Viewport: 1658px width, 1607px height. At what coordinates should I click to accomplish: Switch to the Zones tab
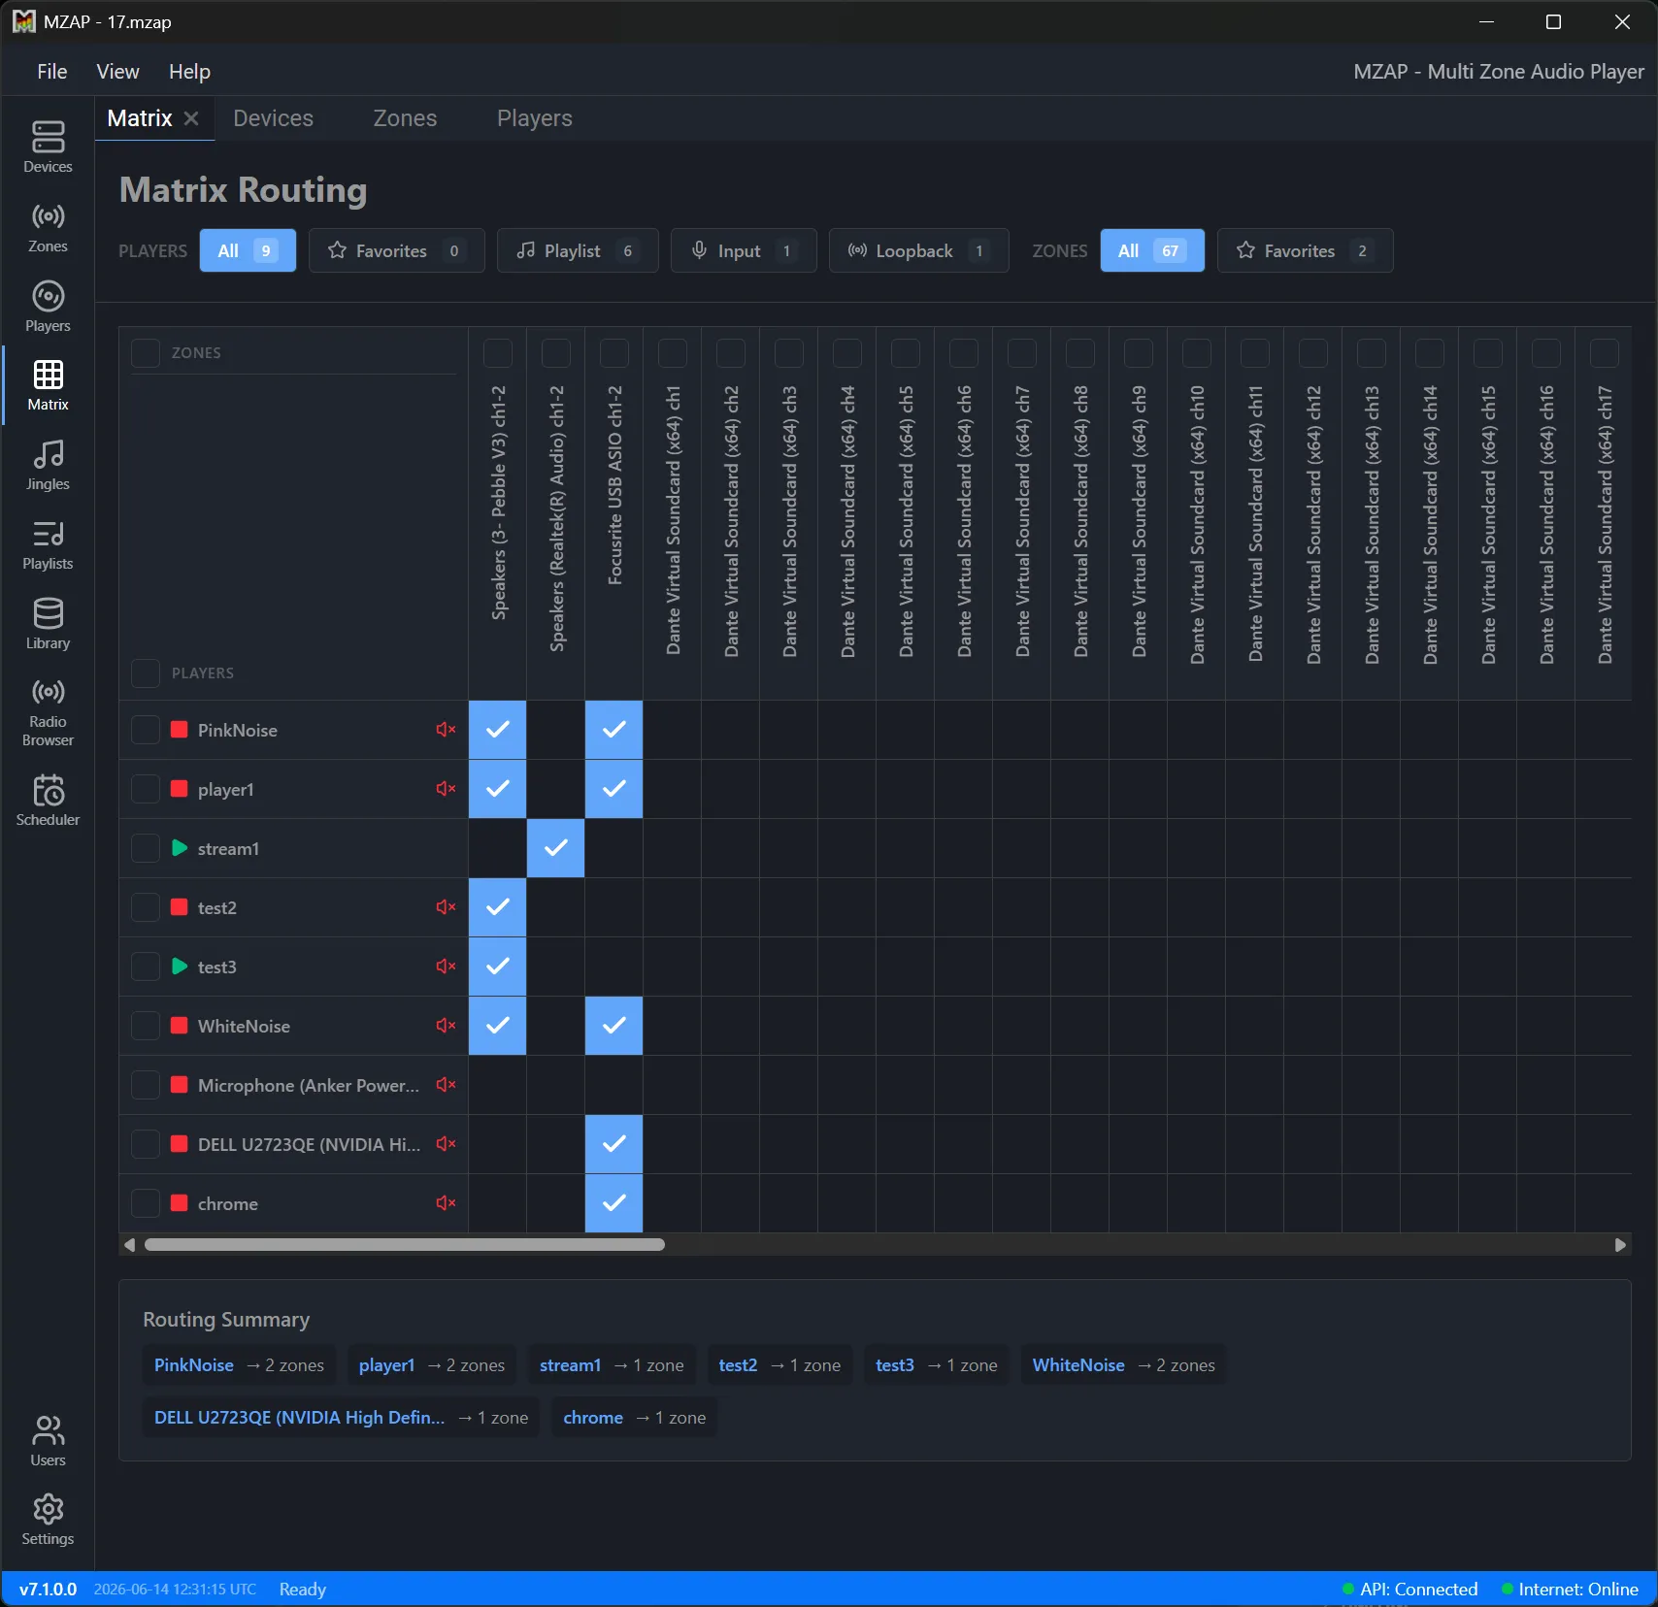click(406, 118)
